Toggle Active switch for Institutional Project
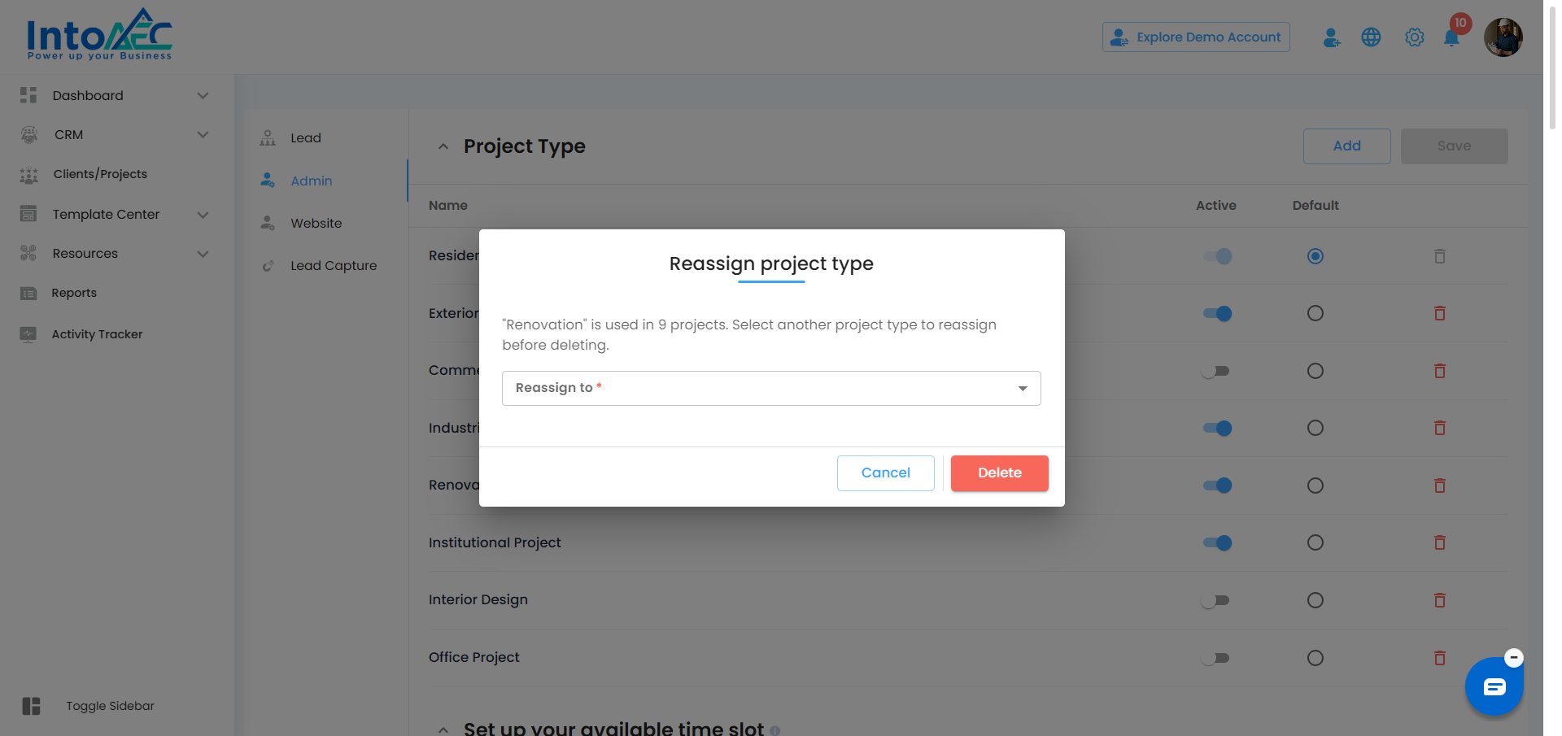Viewport: 1562px width, 736px height. (1217, 542)
